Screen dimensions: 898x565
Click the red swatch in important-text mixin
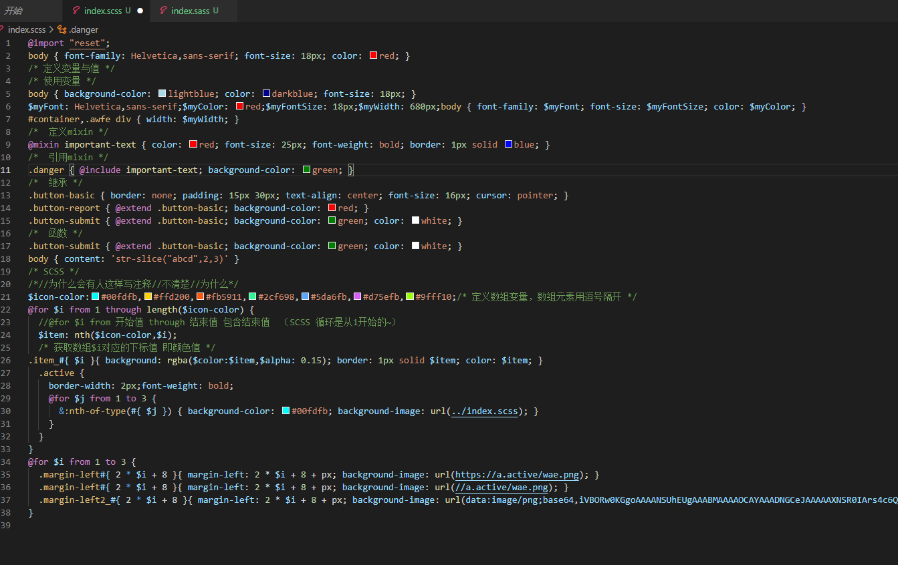[x=193, y=145]
